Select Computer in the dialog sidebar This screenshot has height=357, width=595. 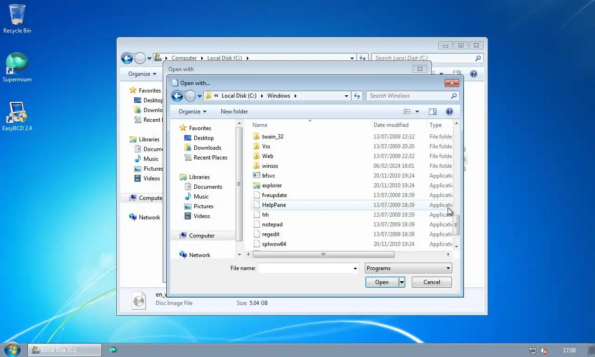click(202, 236)
